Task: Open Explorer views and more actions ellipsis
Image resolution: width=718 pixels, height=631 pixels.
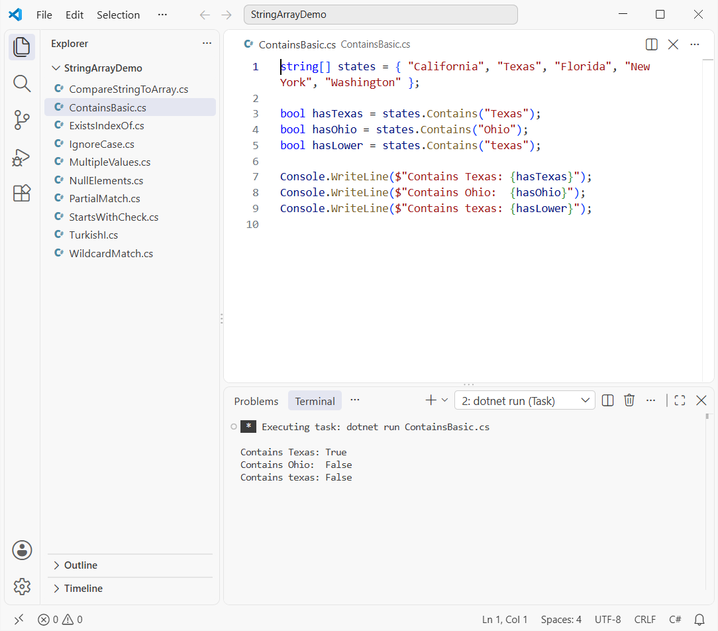Action: click(207, 43)
